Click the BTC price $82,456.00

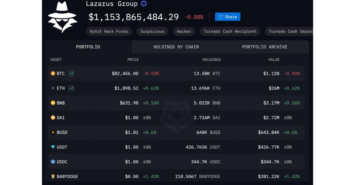125,73
